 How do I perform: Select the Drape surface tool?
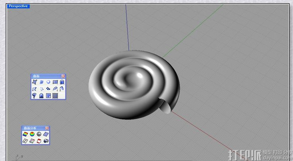(x=41, y=96)
